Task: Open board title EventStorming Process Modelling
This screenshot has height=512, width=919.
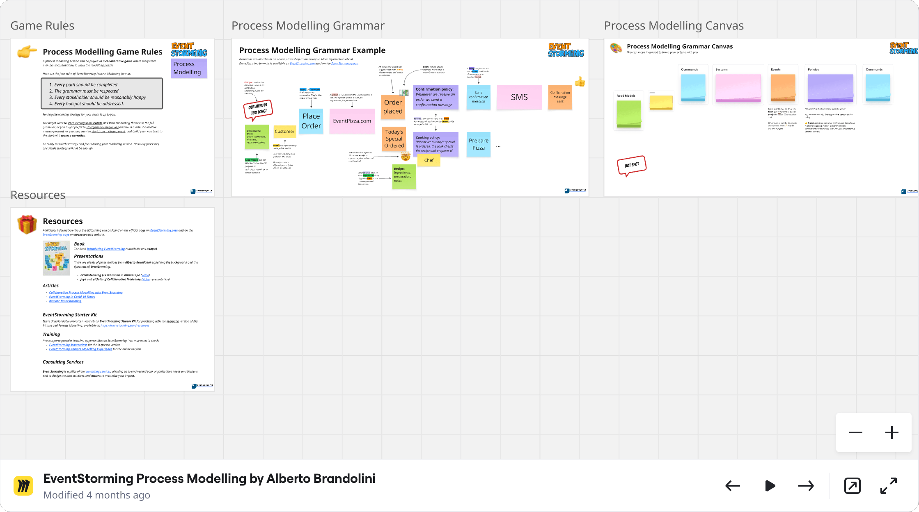Action: (x=209, y=478)
